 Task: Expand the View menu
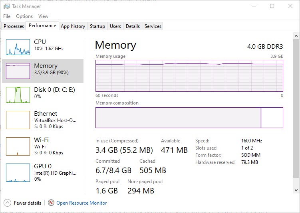click(43, 16)
